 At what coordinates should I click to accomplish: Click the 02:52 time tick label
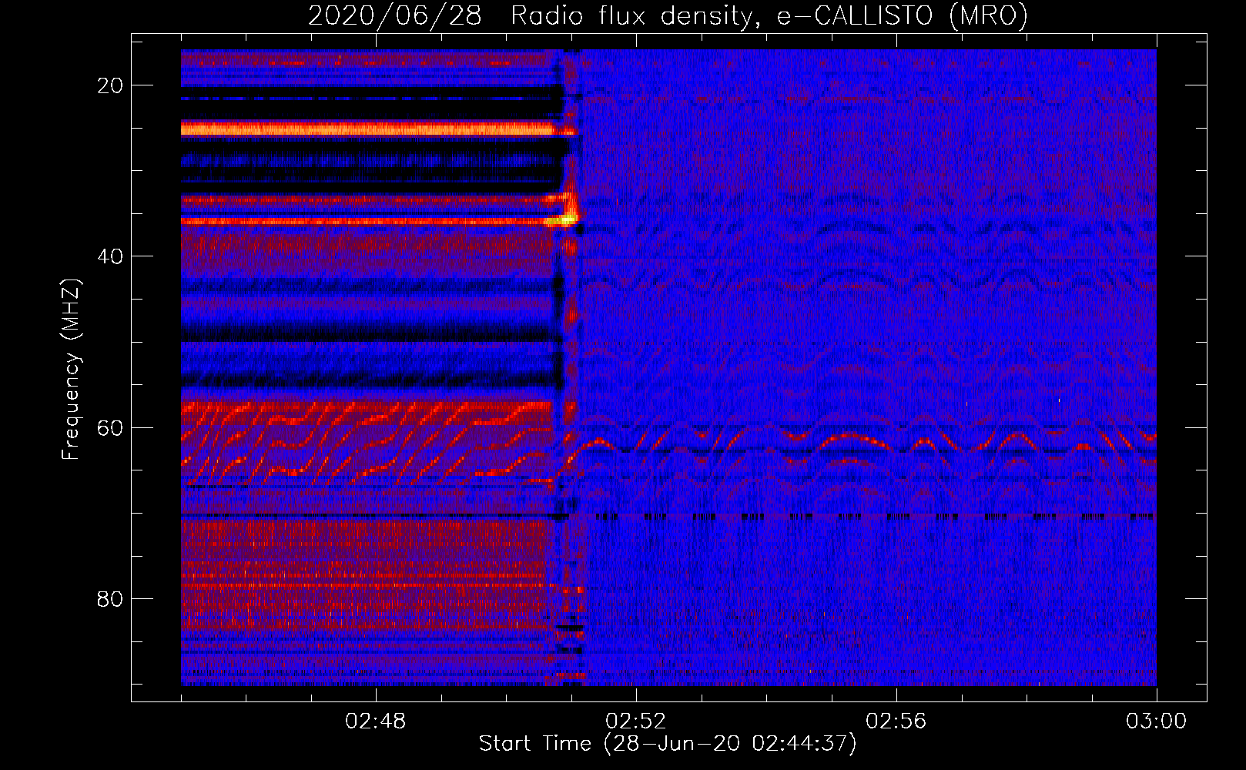point(636,721)
